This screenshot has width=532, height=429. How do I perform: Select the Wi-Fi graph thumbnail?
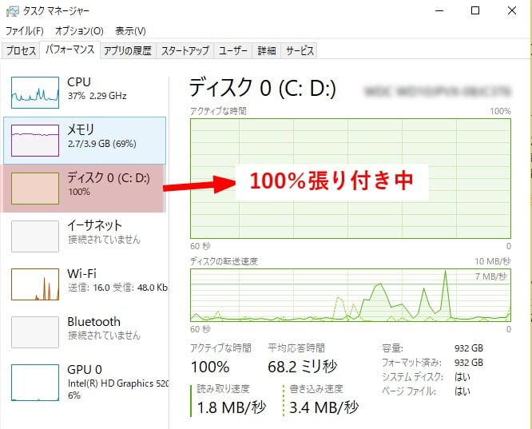pyautogui.click(x=35, y=284)
